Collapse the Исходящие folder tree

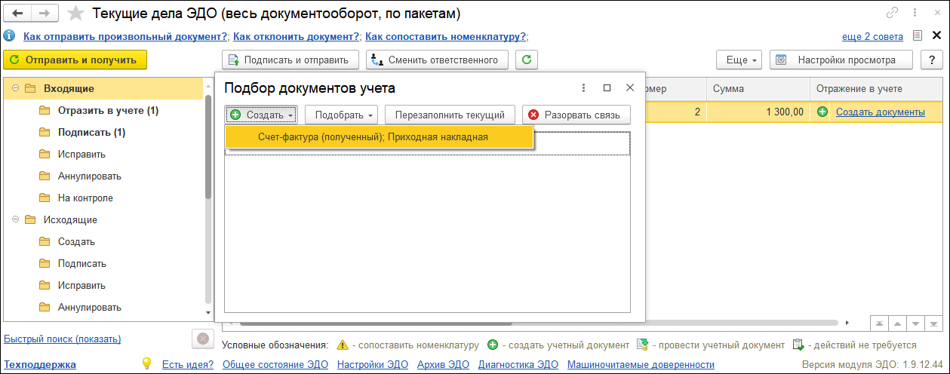(15, 219)
